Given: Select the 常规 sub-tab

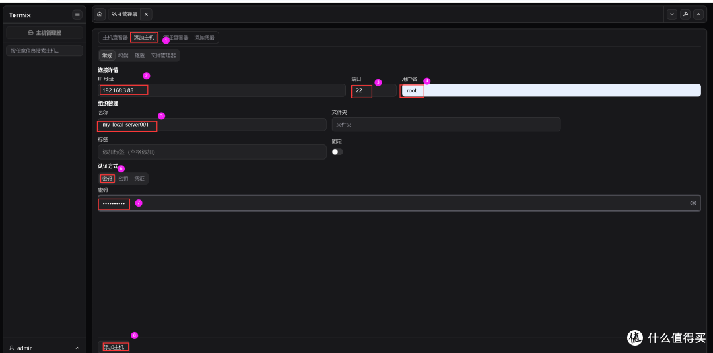Looking at the screenshot, I should tap(107, 55).
